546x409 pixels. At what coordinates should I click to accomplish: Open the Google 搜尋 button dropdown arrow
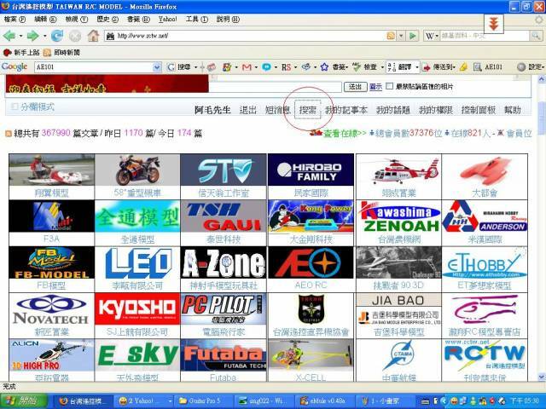click(195, 67)
